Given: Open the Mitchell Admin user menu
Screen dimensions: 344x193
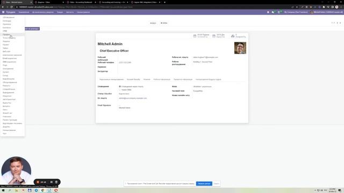Looking at the screenshot, I should [327, 12].
